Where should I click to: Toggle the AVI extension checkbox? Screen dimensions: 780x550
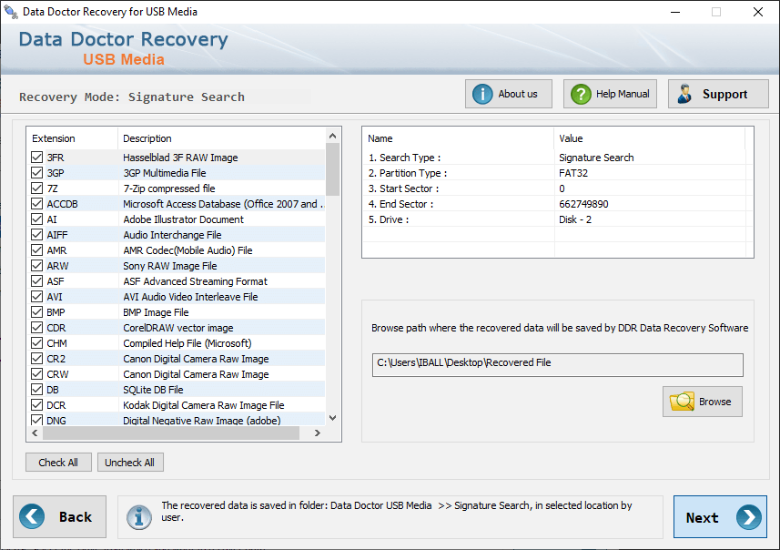coord(36,297)
